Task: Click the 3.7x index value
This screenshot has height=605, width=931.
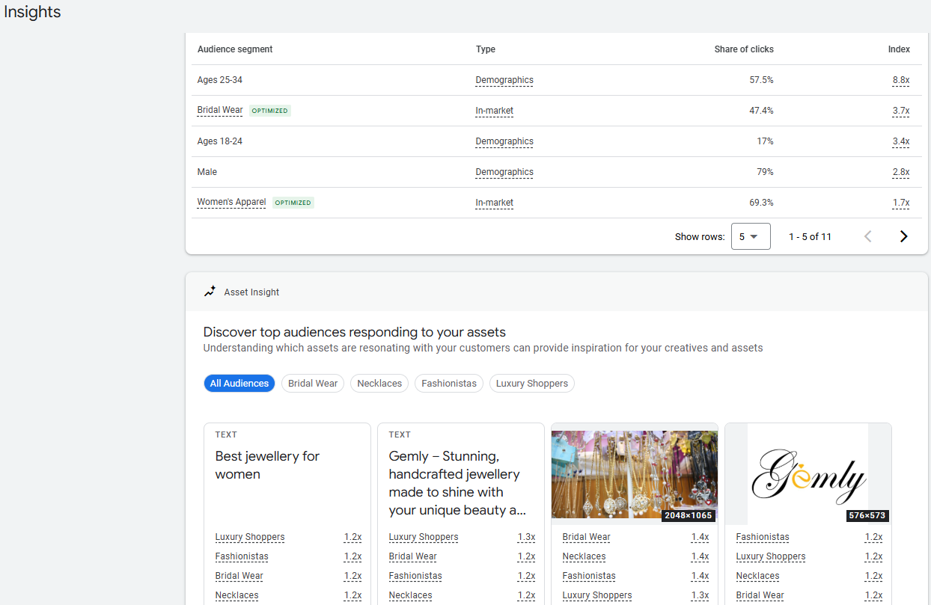Action: (901, 111)
